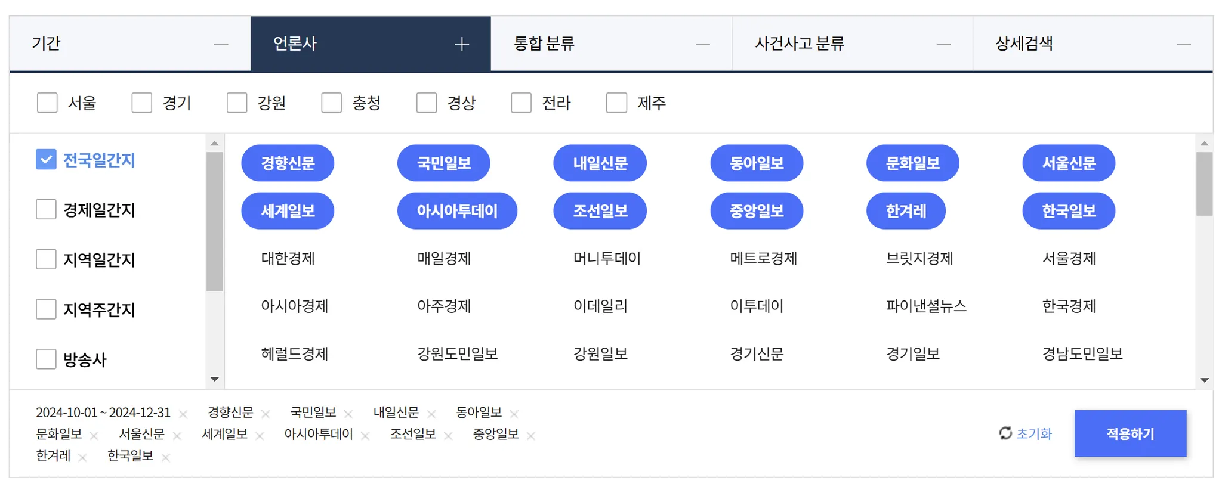The height and width of the screenshot is (490, 1222).
Task: Deselect the 경향신문 pill button
Action: (x=288, y=163)
